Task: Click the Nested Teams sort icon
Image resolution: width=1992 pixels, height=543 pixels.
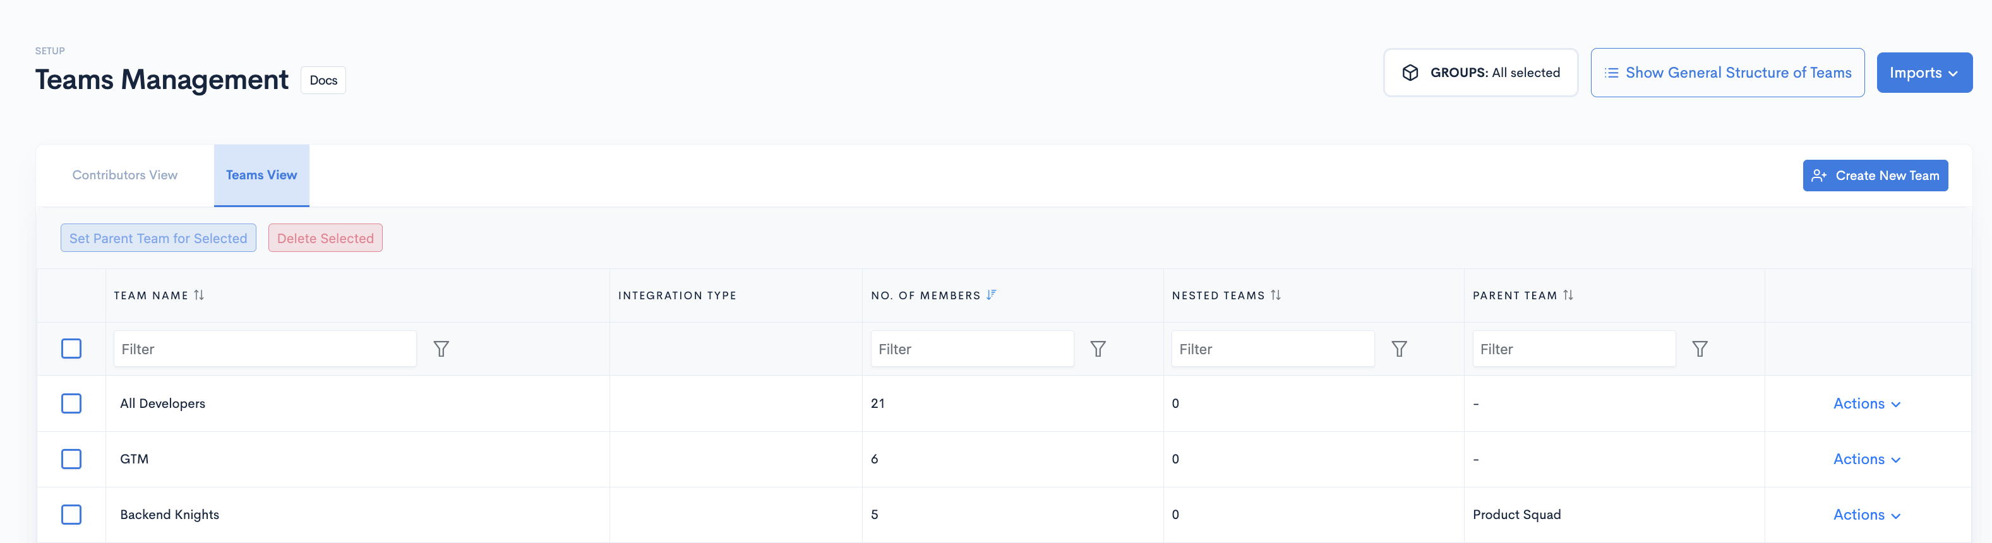Action: coord(1275,295)
